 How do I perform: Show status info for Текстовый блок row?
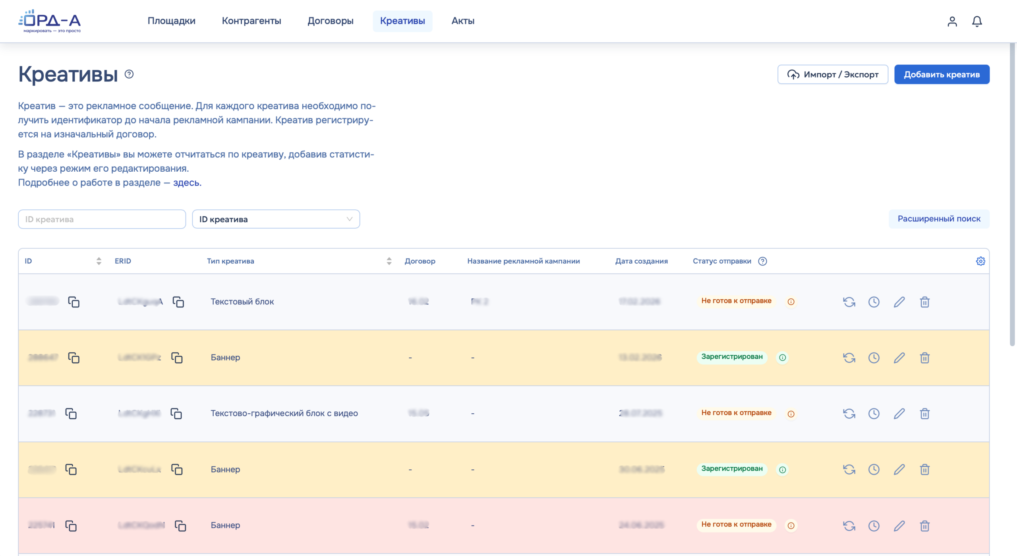(x=791, y=302)
